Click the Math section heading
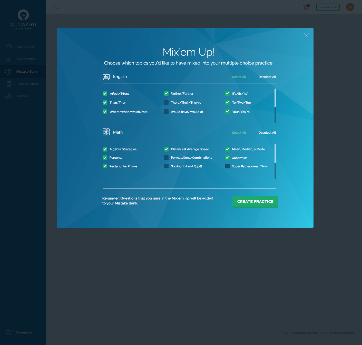The height and width of the screenshot is (345, 362). 118,132
